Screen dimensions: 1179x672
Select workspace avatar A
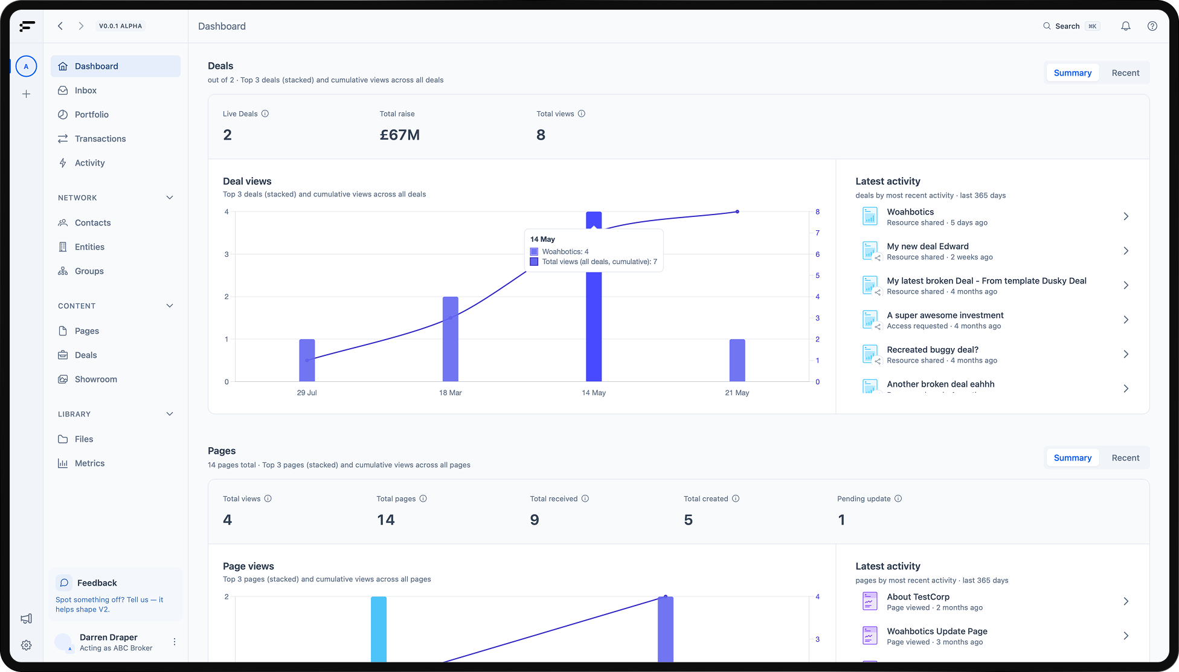coord(26,66)
